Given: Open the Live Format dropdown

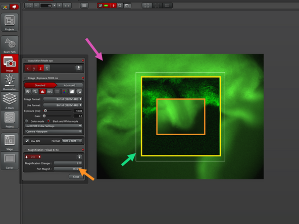Looking at the screenshot, I should coord(63,105).
